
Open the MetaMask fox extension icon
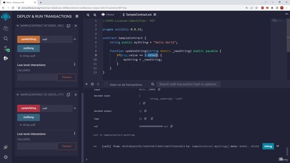coord(267,8)
